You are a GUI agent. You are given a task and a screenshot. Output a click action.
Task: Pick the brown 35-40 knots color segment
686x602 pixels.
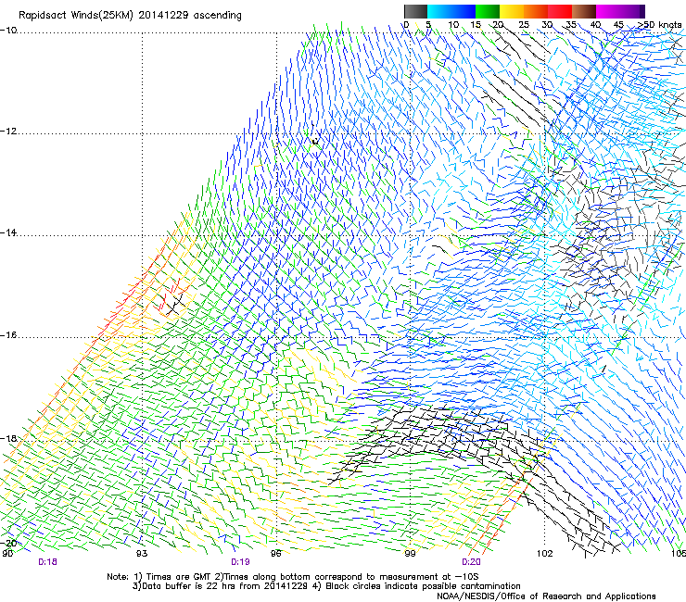tap(584, 11)
